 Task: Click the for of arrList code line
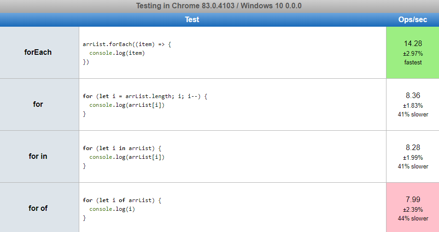point(122,200)
